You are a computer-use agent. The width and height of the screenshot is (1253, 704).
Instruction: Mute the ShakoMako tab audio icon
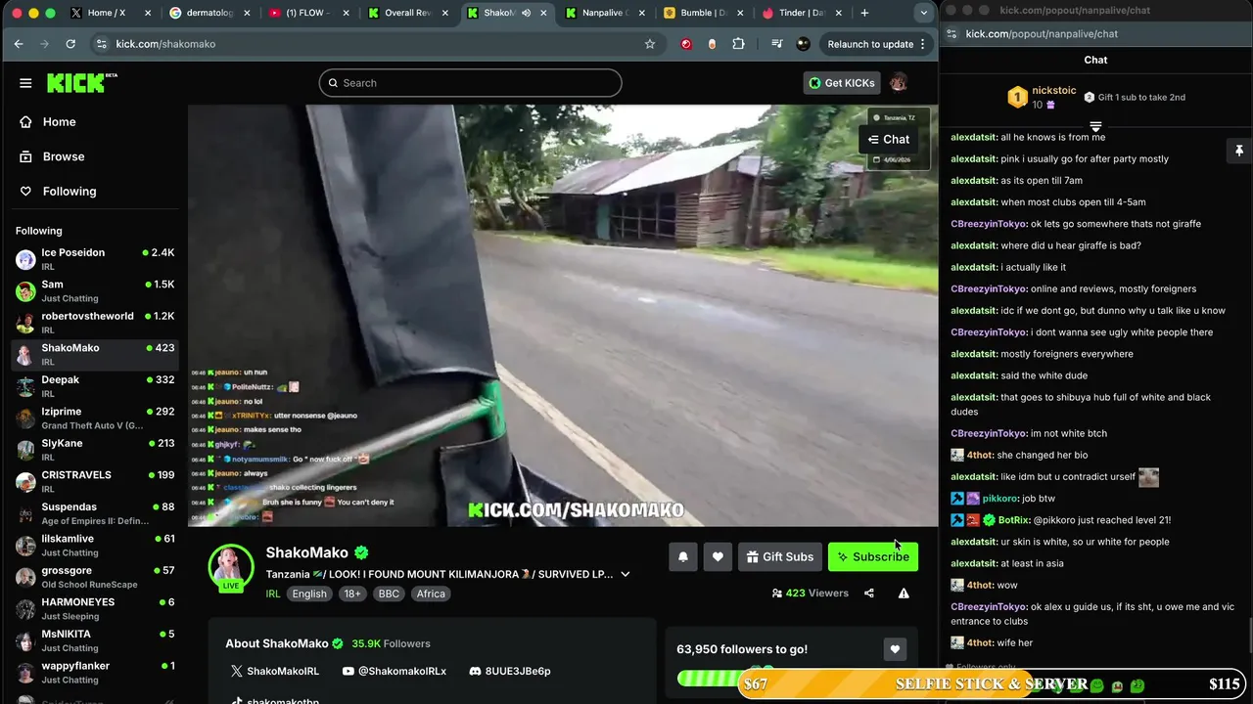(x=527, y=13)
